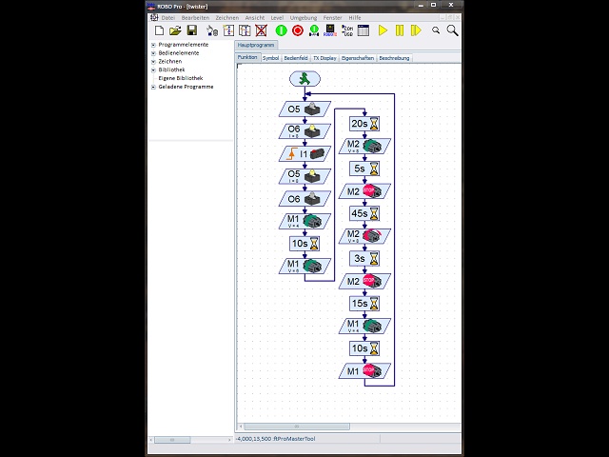The image size is (609, 457).
Task: Click the canvas horizontal scrollbar thumb
Action: [x=297, y=427]
